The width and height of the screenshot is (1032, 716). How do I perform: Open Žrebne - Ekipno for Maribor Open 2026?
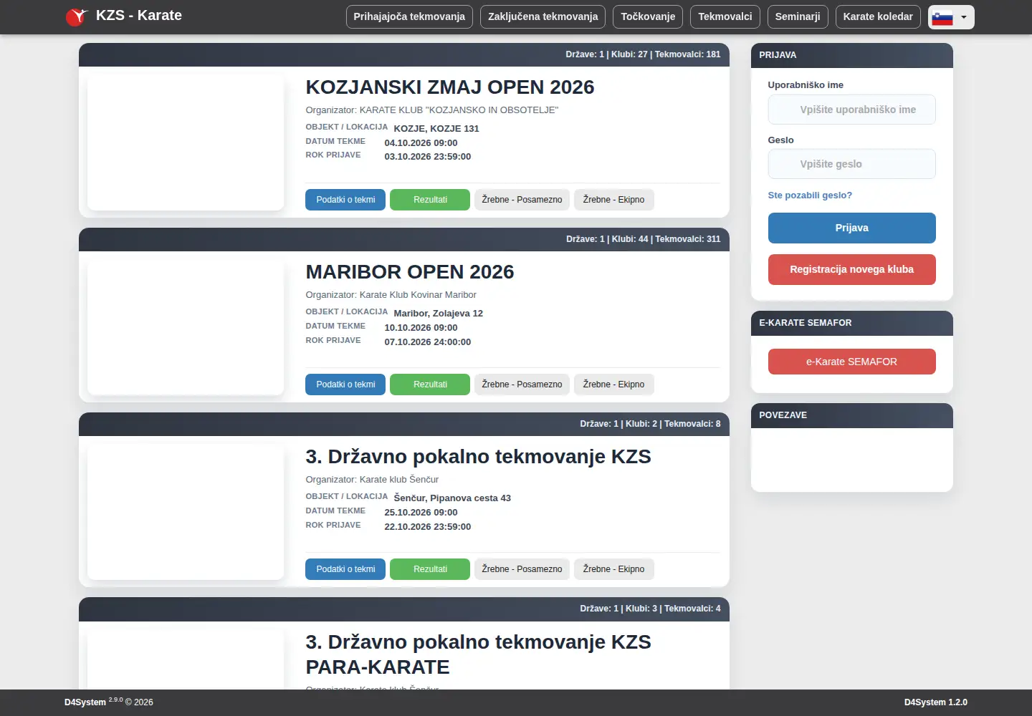[x=613, y=384]
